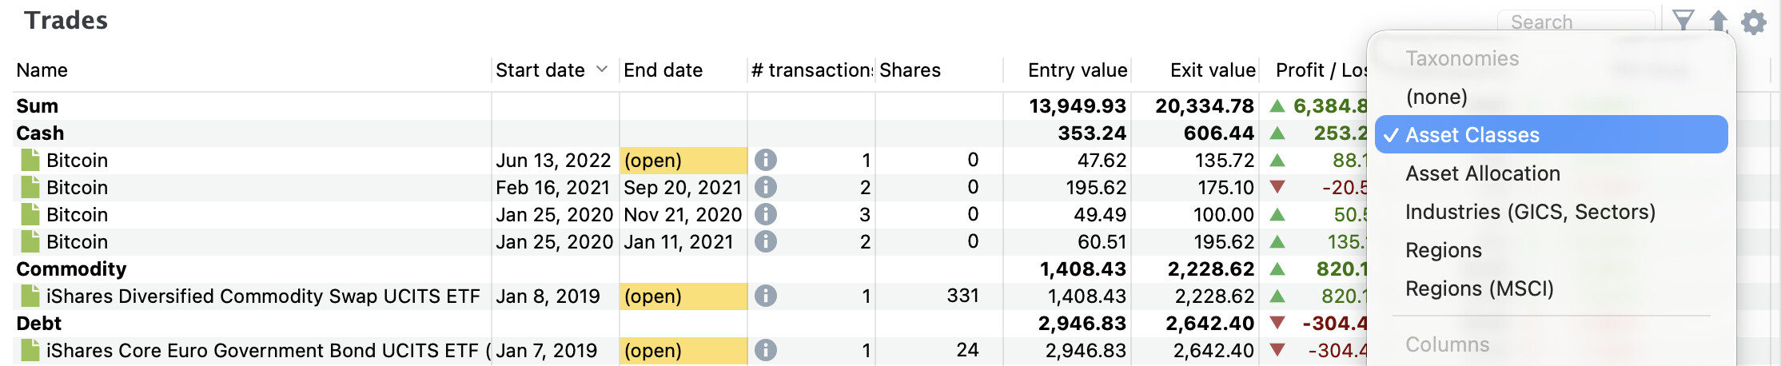This screenshot has height=366, width=1781.
Task: Open the settings gear icon
Action: click(x=1754, y=22)
